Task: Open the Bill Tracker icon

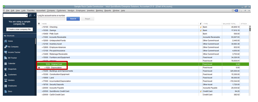Action: pos(6,58)
